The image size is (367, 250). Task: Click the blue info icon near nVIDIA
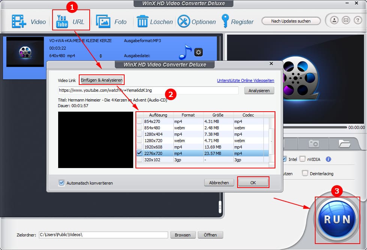click(328, 159)
